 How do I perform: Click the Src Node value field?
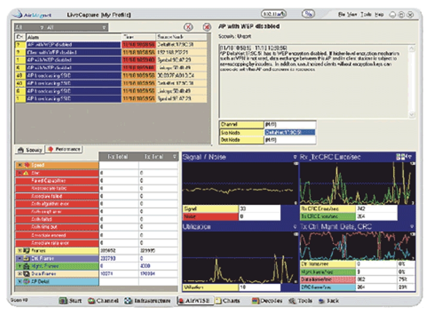(x=290, y=132)
